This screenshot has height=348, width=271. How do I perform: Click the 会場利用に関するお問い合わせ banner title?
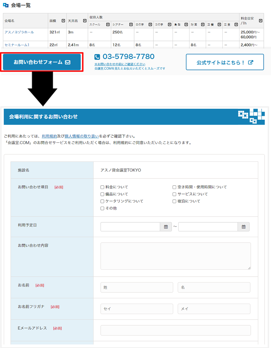point(43,117)
